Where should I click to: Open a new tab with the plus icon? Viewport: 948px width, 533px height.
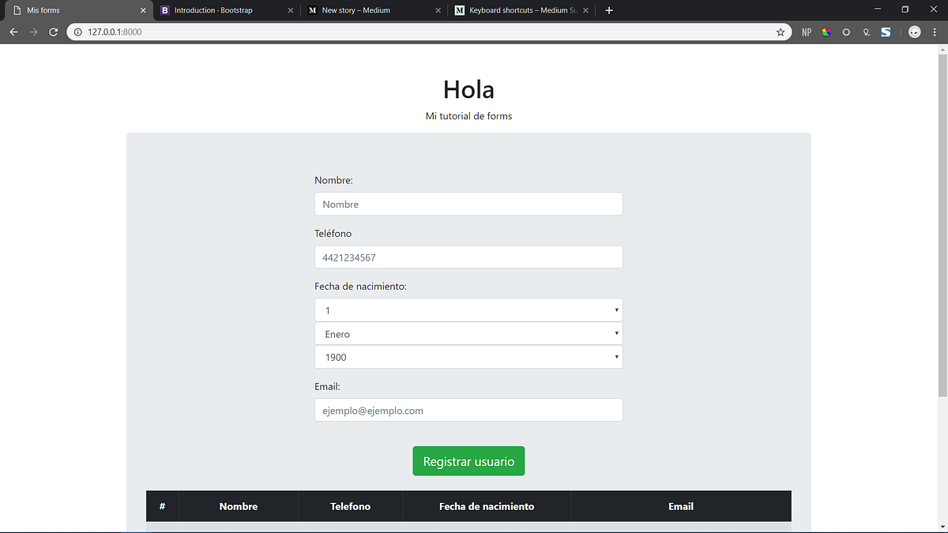pyautogui.click(x=609, y=10)
